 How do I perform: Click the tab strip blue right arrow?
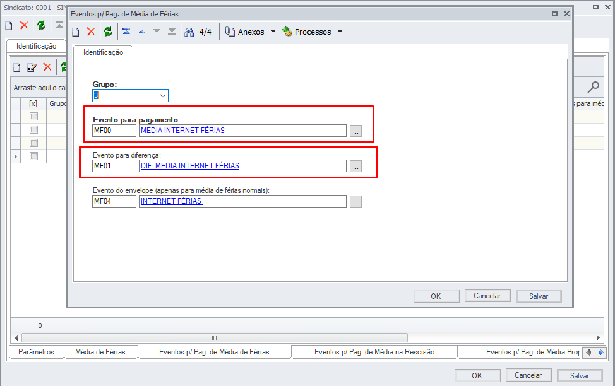[600, 353]
